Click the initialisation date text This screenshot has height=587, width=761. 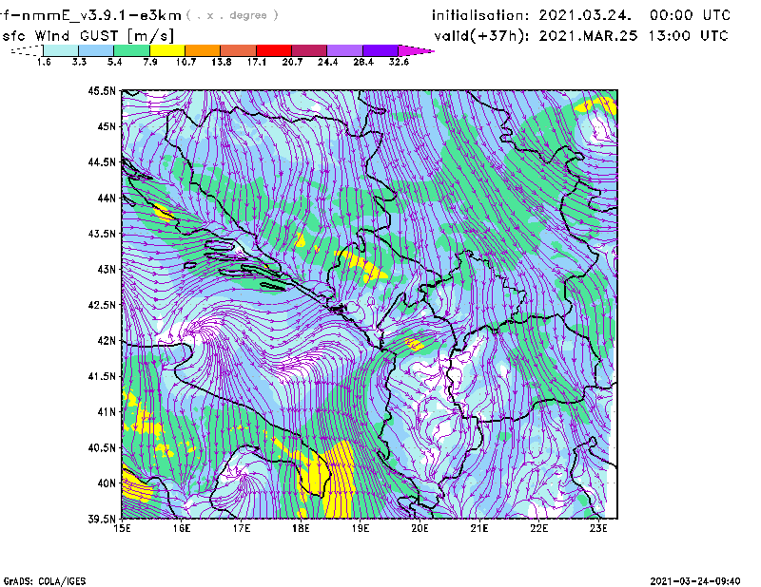[x=581, y=15]
